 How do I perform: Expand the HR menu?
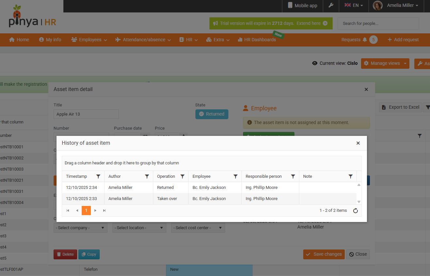[189, 40]
